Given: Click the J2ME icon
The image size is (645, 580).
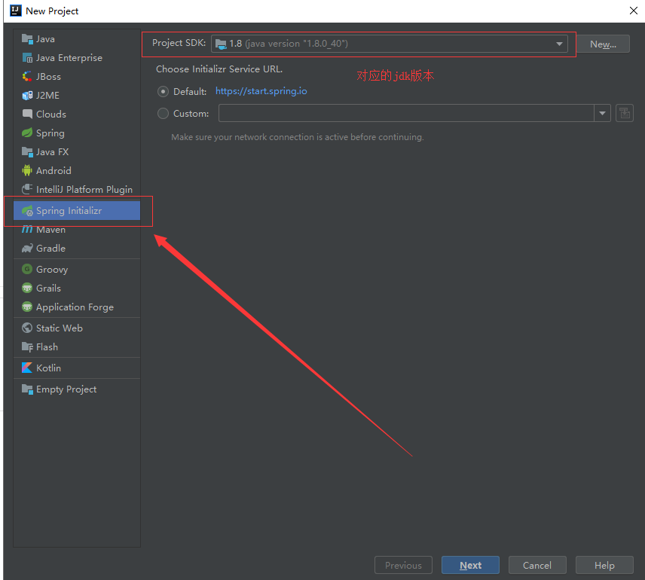Looking at the screenshot, I should (x=27, y=96).
